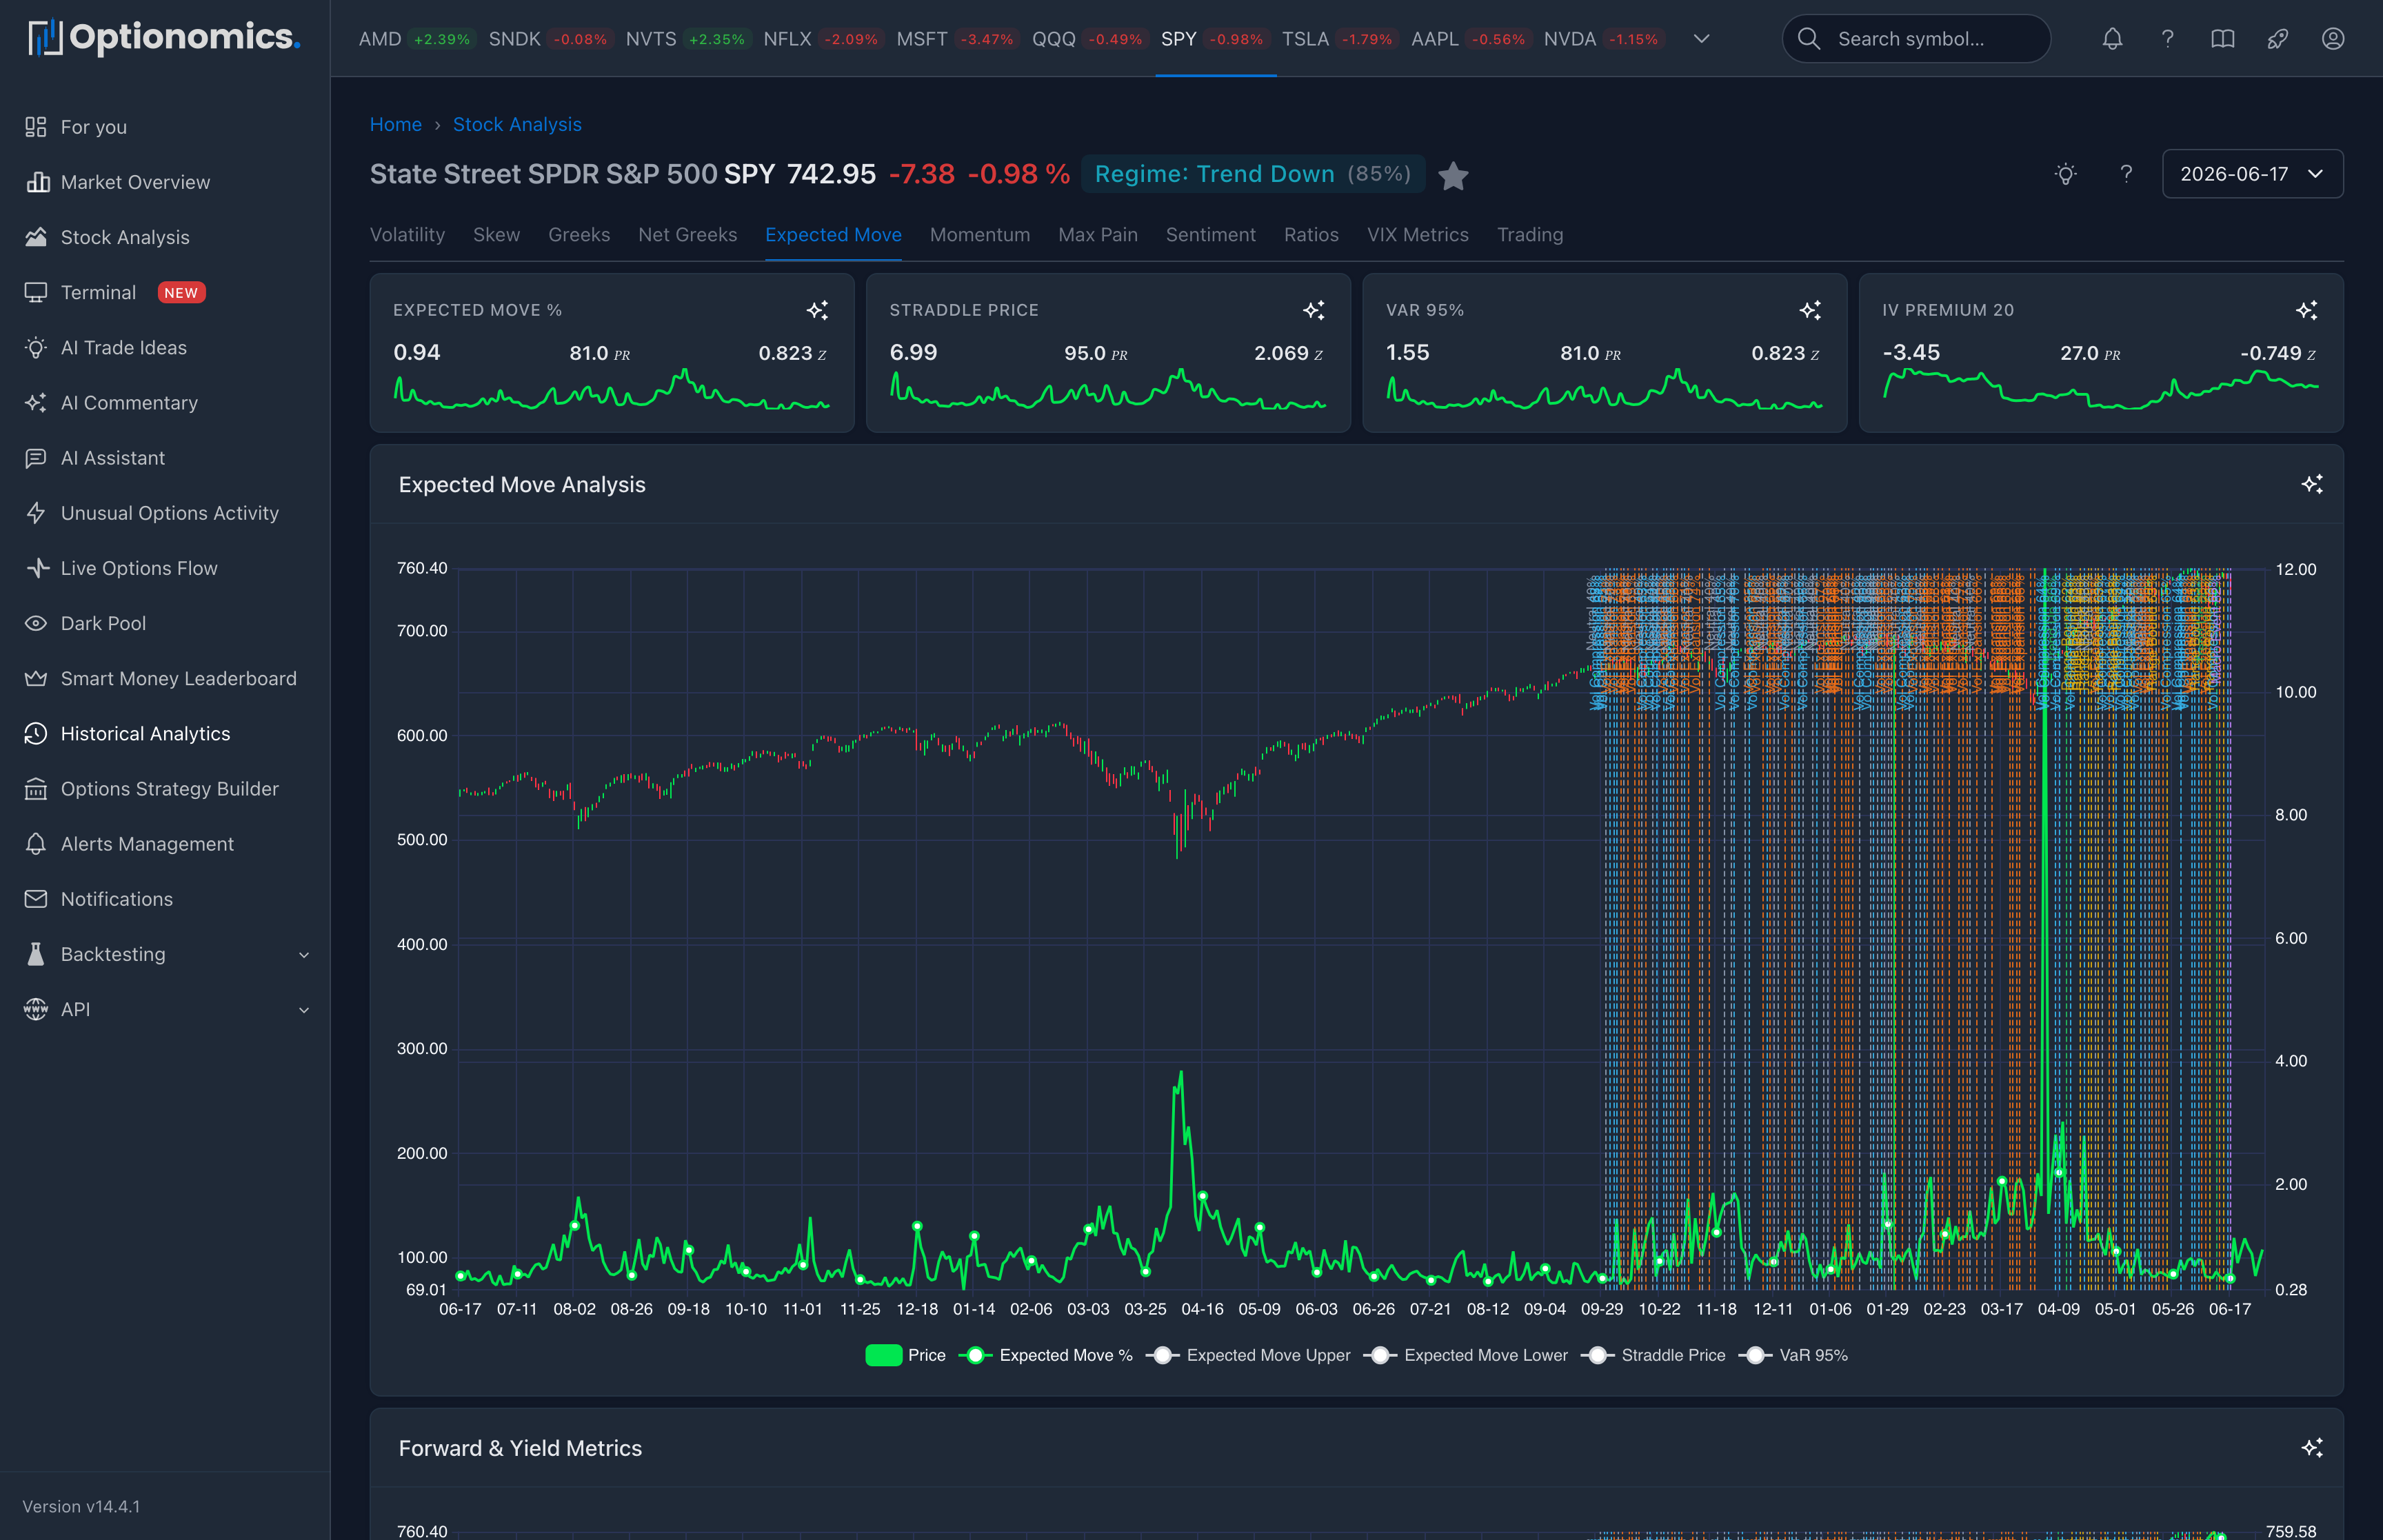Screen dimensions: 2383x1540
Task: Click AI sparkle on Expected Move Analysis panel
Action: click(2312, 484)
